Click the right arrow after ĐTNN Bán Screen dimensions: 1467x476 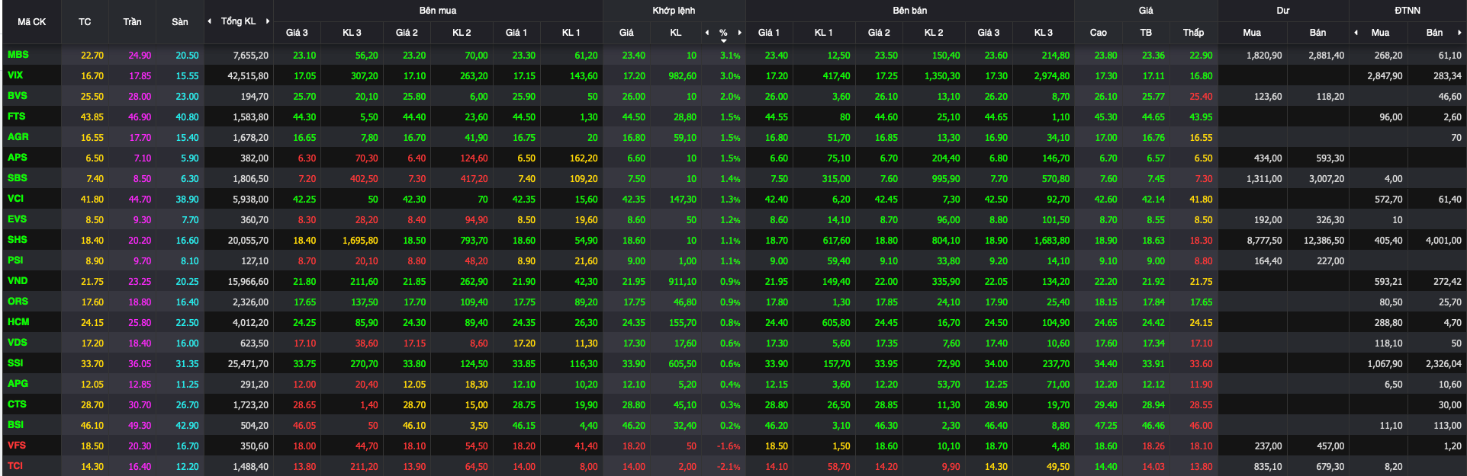pyautogui.click(x=1459, y=33)
